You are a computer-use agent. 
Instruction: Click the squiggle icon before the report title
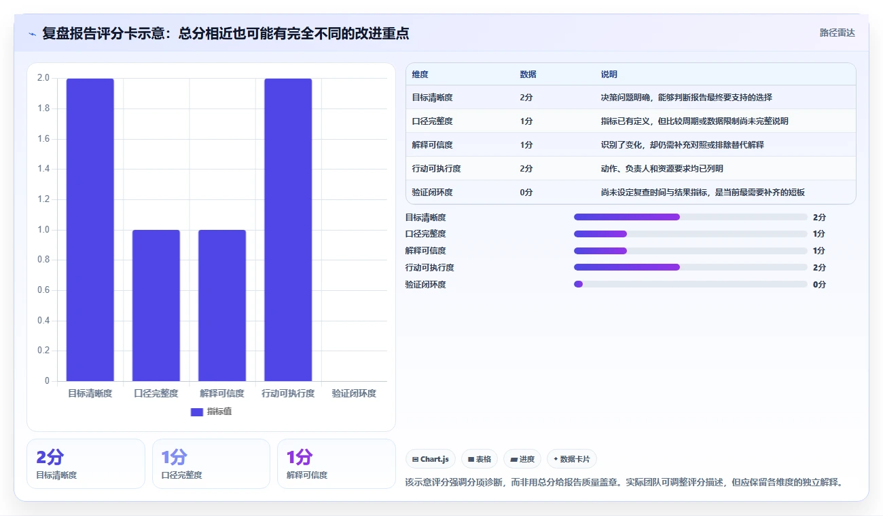32,34
